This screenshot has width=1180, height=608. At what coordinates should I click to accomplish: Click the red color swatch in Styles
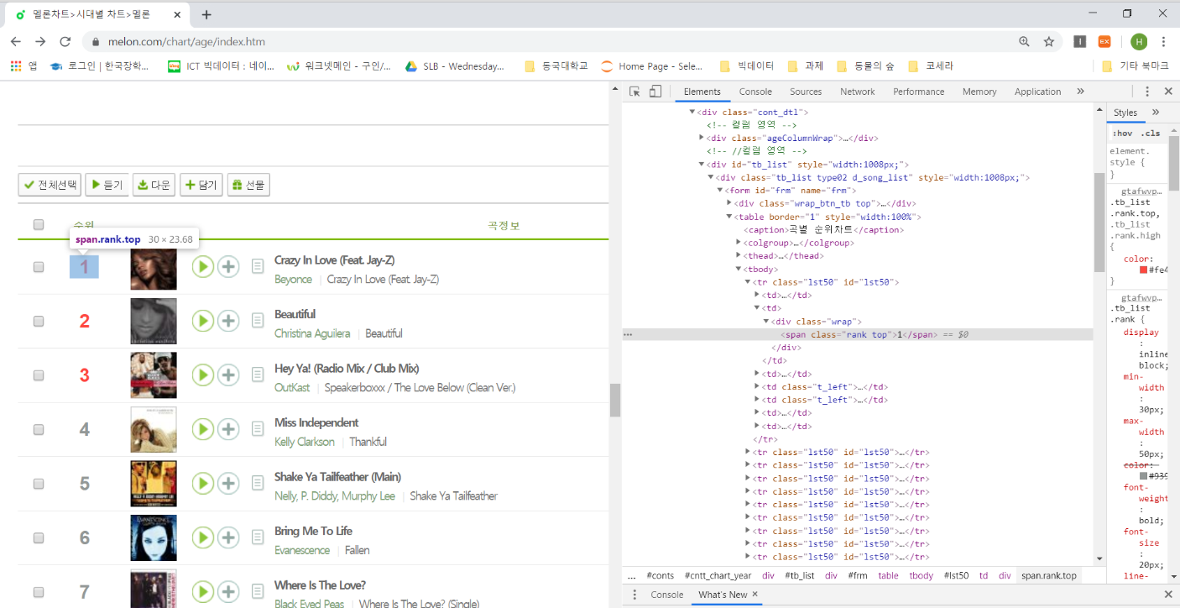pyautogui.click(x=1143, y=270)
